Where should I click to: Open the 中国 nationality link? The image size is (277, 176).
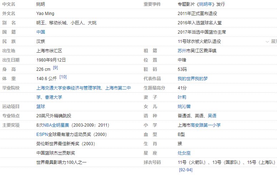(40, 32)
